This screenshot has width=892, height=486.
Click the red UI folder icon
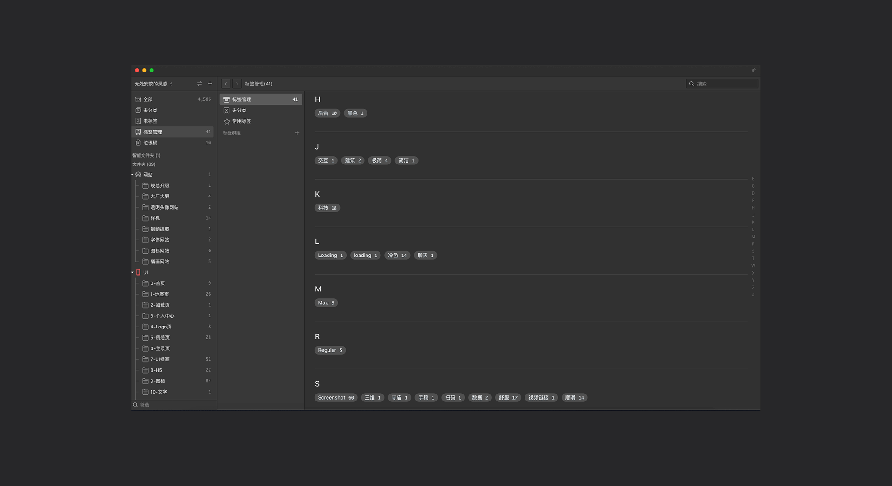click(138, 272)
